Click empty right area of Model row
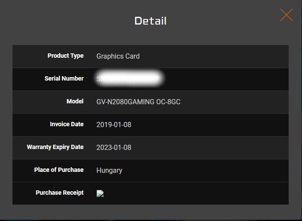Screen dimensions: 302x221 (x=242, y=102)
